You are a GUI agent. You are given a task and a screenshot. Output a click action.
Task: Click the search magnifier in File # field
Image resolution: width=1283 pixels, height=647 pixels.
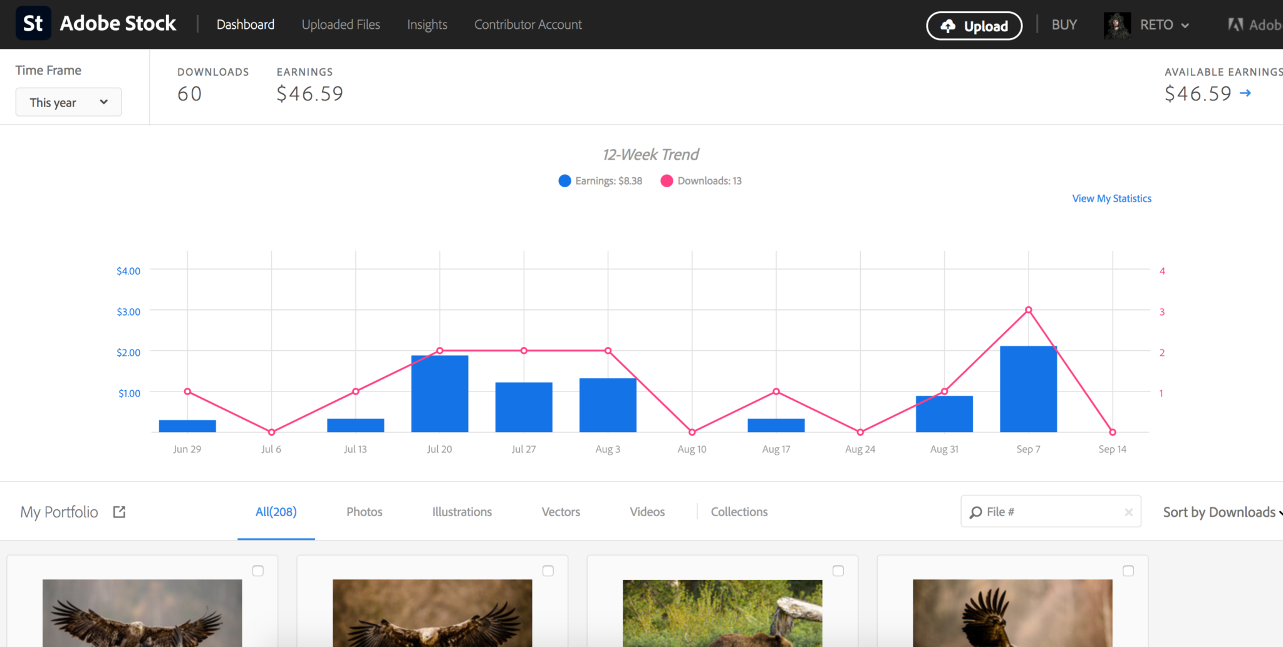tap(975, 512)
